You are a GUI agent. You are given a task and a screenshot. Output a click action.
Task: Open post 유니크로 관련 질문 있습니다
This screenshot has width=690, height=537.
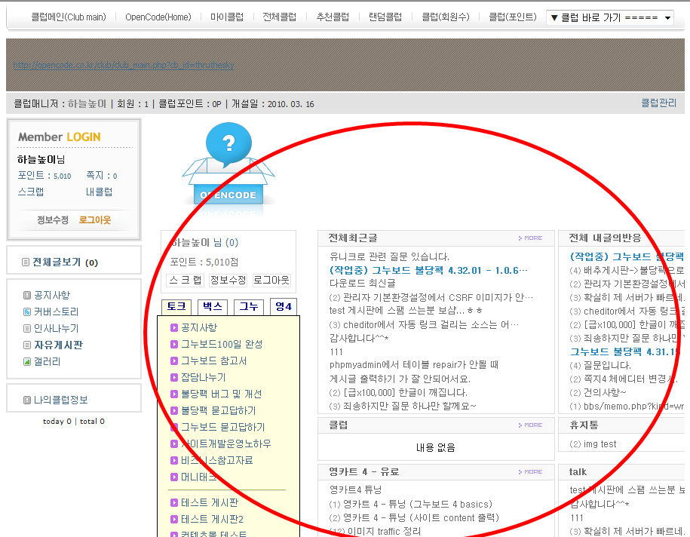389,256
